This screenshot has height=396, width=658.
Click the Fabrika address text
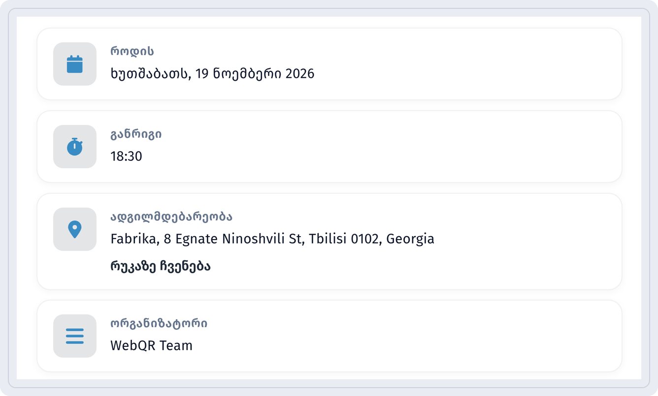(x=272, y=239)
